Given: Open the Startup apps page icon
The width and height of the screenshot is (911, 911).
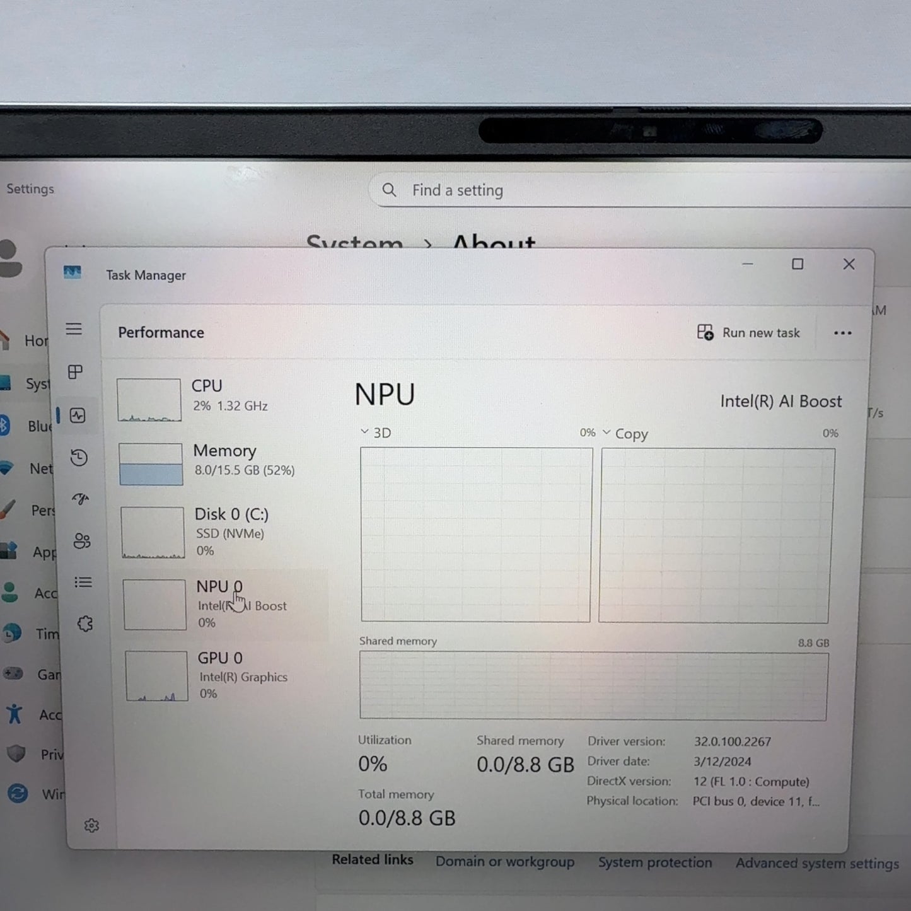Looking at the screenshot, I should (x=81, y=499).
